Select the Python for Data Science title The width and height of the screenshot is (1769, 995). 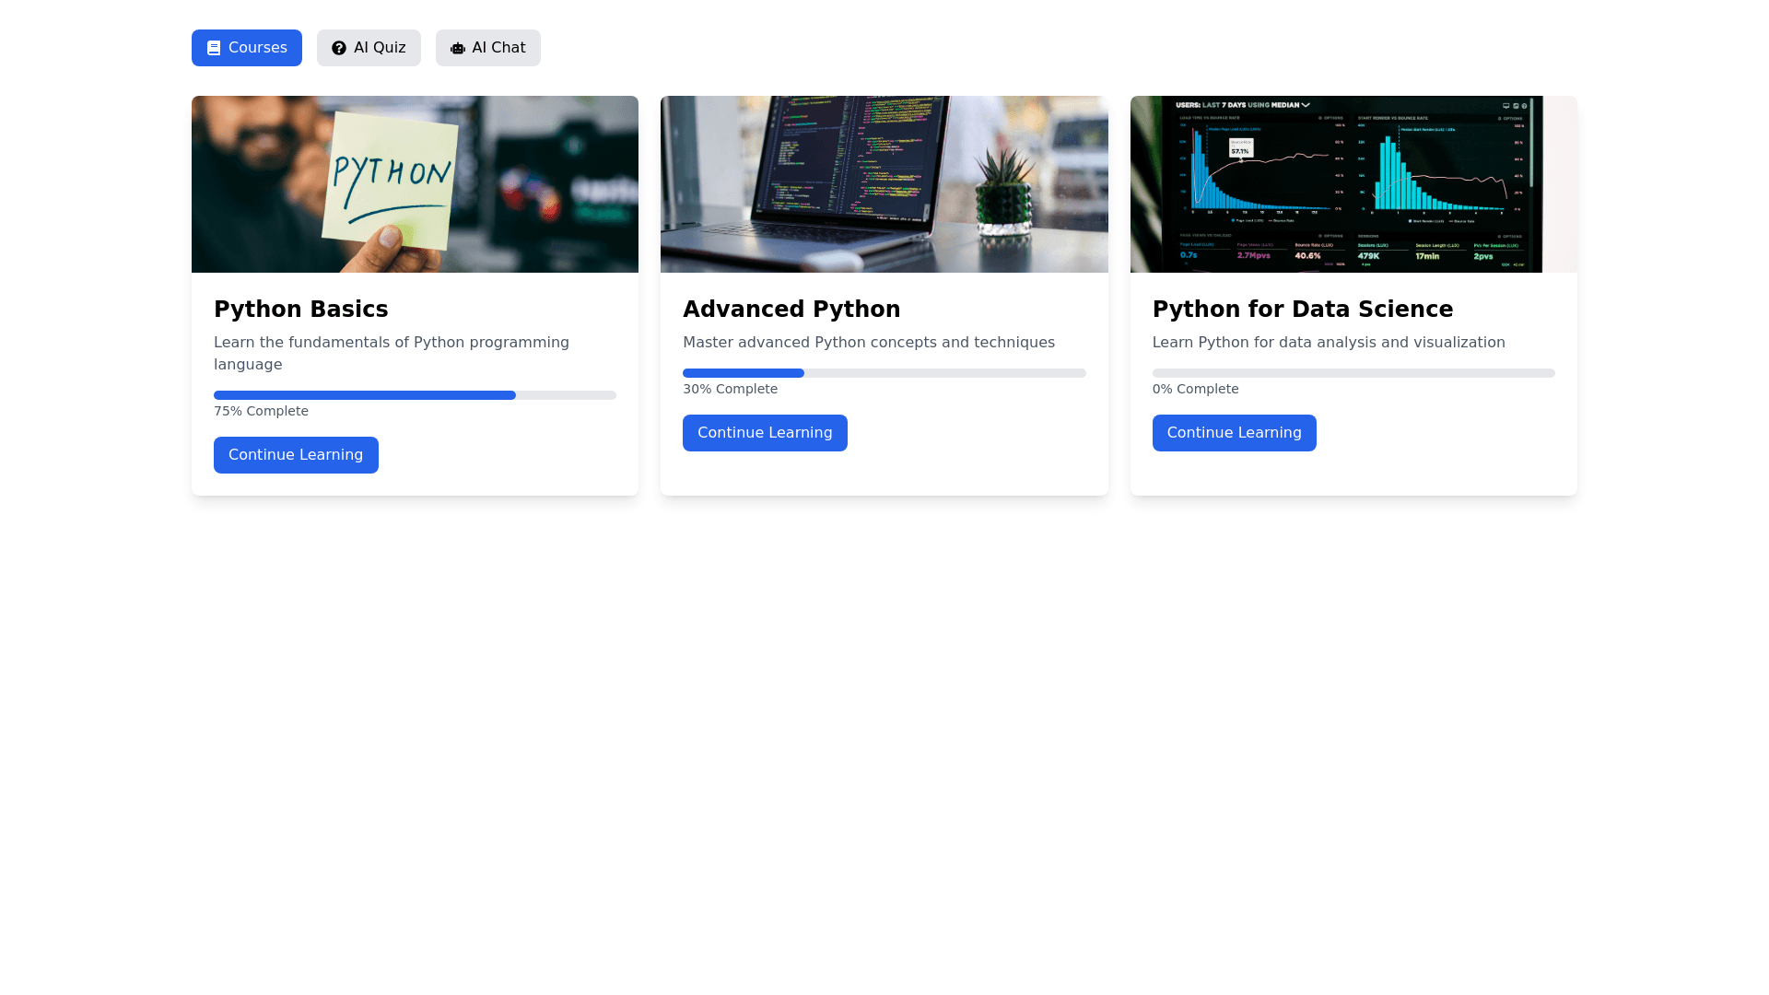pos(1302,310)
